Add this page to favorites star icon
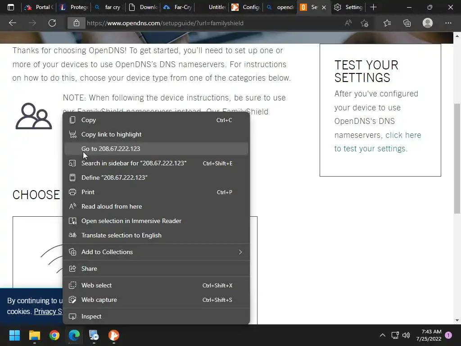This screenshot has width=461, height=346. click(x=365, y=23)
